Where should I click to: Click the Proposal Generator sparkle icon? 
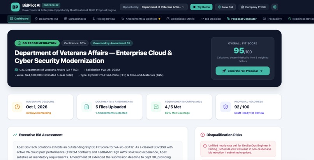coord(229,19)
